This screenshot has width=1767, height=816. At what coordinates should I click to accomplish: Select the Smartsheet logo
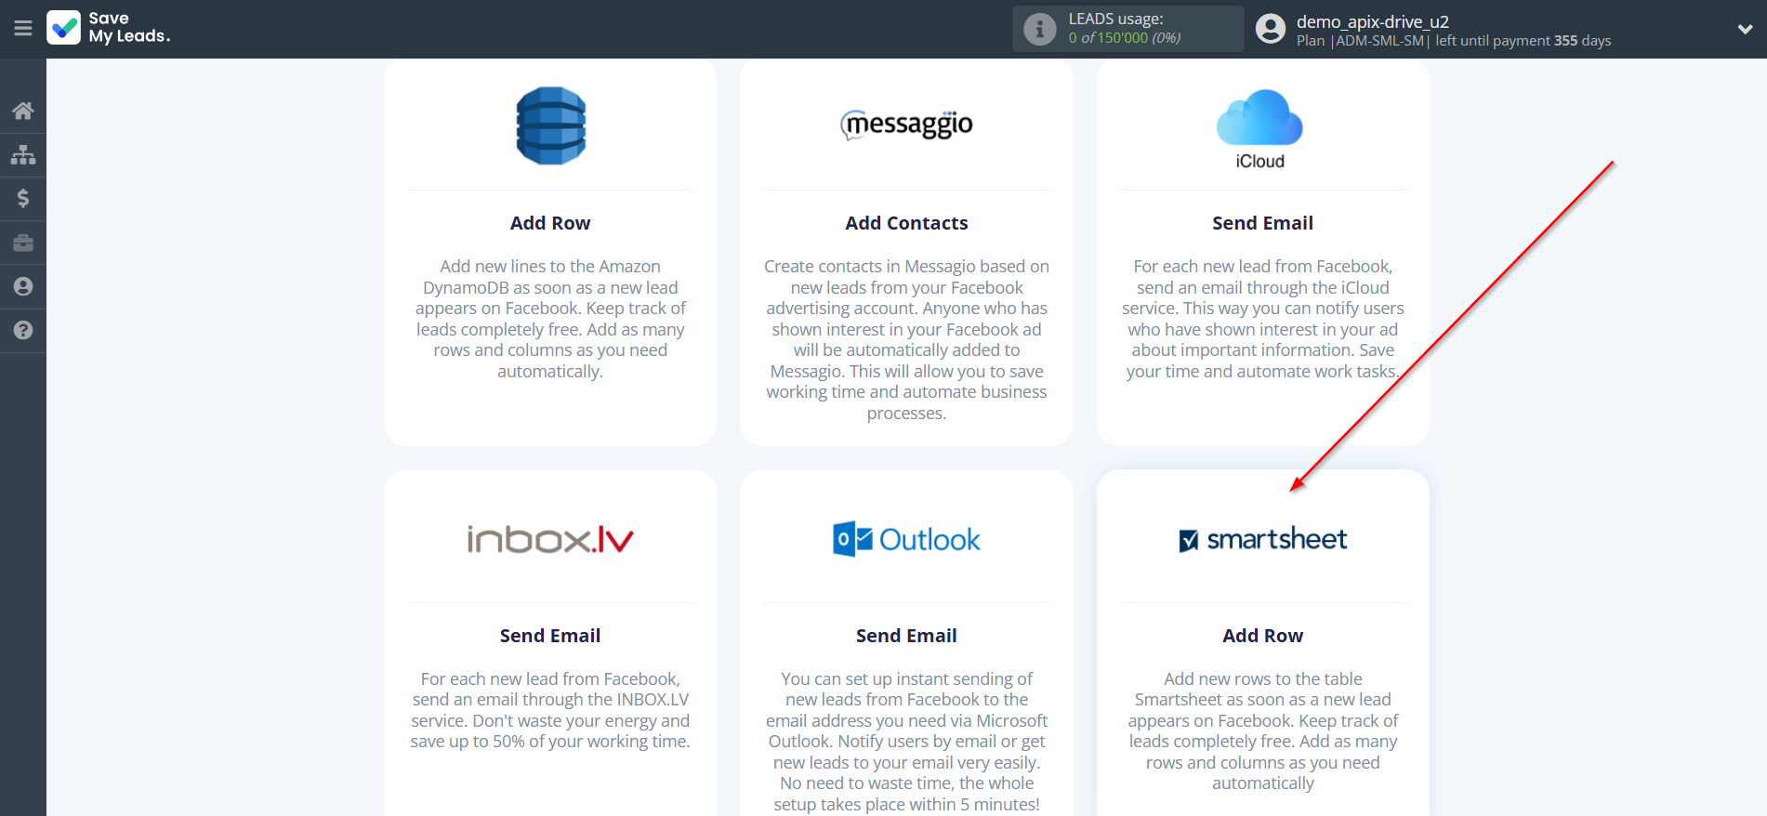pos(1262,539)
